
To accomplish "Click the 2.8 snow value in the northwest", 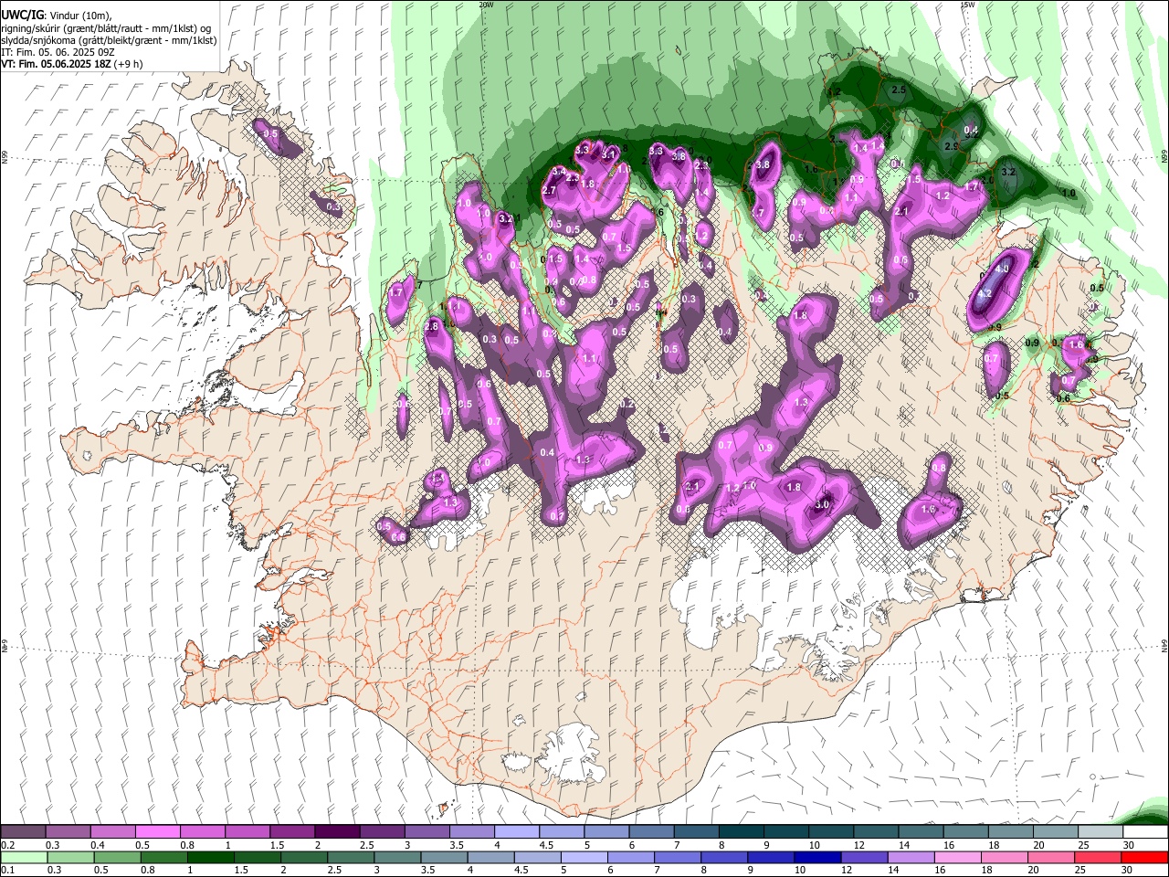I will 432,326.
